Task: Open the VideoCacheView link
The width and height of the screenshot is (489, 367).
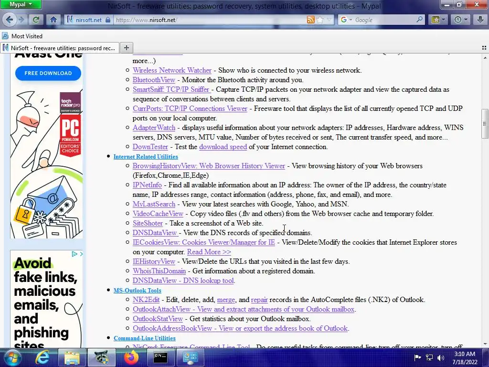Action: tap(158, 214)
